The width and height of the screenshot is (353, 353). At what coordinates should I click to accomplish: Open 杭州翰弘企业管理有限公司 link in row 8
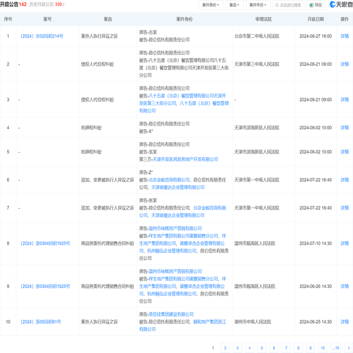[172, 251]
